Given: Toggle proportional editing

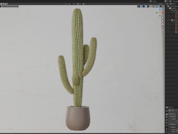Looking at the screenshot, I should pos(83,4).
